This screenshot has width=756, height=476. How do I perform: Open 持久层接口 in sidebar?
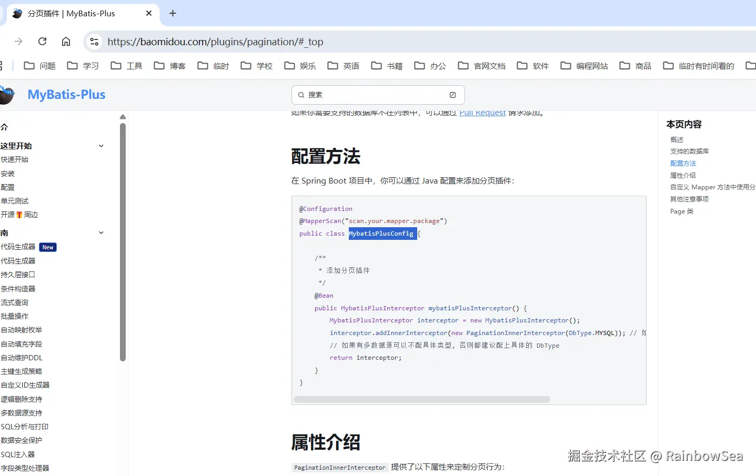tap(18, 275)
